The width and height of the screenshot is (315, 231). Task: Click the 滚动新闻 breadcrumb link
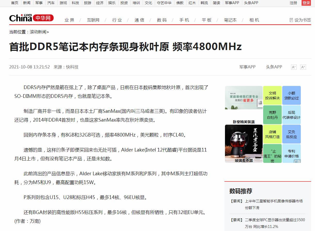click(x=38, y=32)
